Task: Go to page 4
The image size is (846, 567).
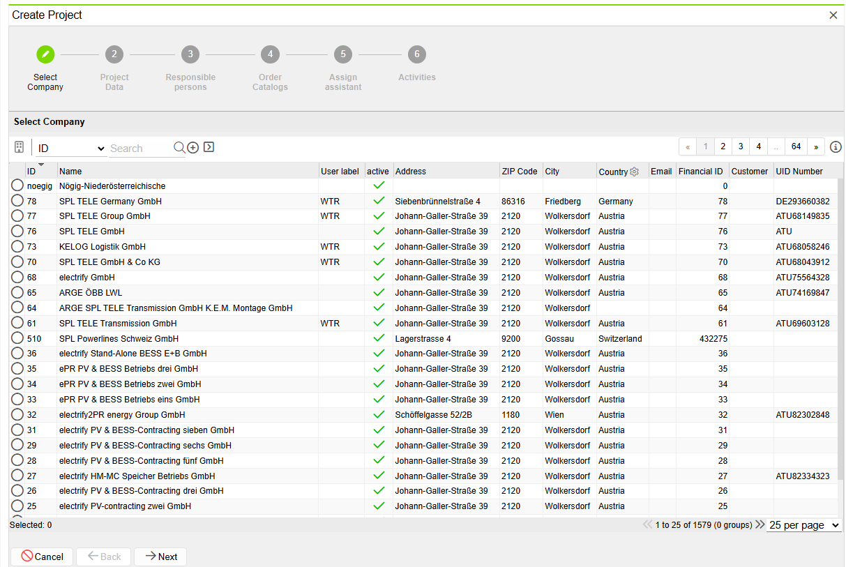Action: (759, 146)
